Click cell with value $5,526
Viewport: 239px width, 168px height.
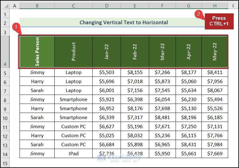[x=215, y=108]
